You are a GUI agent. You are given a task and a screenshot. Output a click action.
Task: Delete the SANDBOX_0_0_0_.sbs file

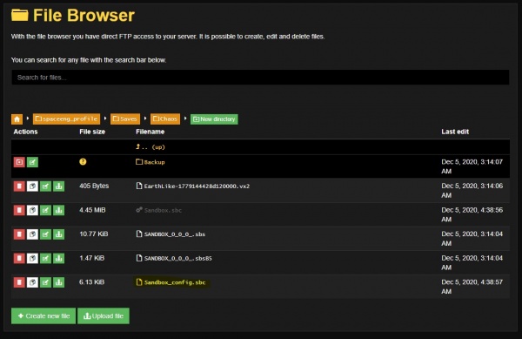point(19,234)
